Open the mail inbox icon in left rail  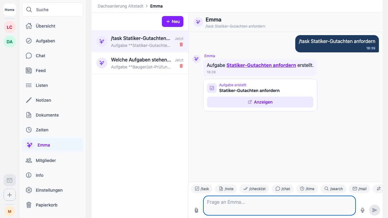pyautogui.click(x=10, y=180)
